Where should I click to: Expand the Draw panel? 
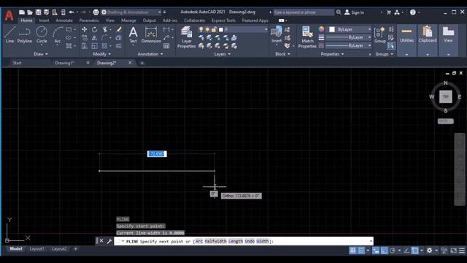click(41, 54)
